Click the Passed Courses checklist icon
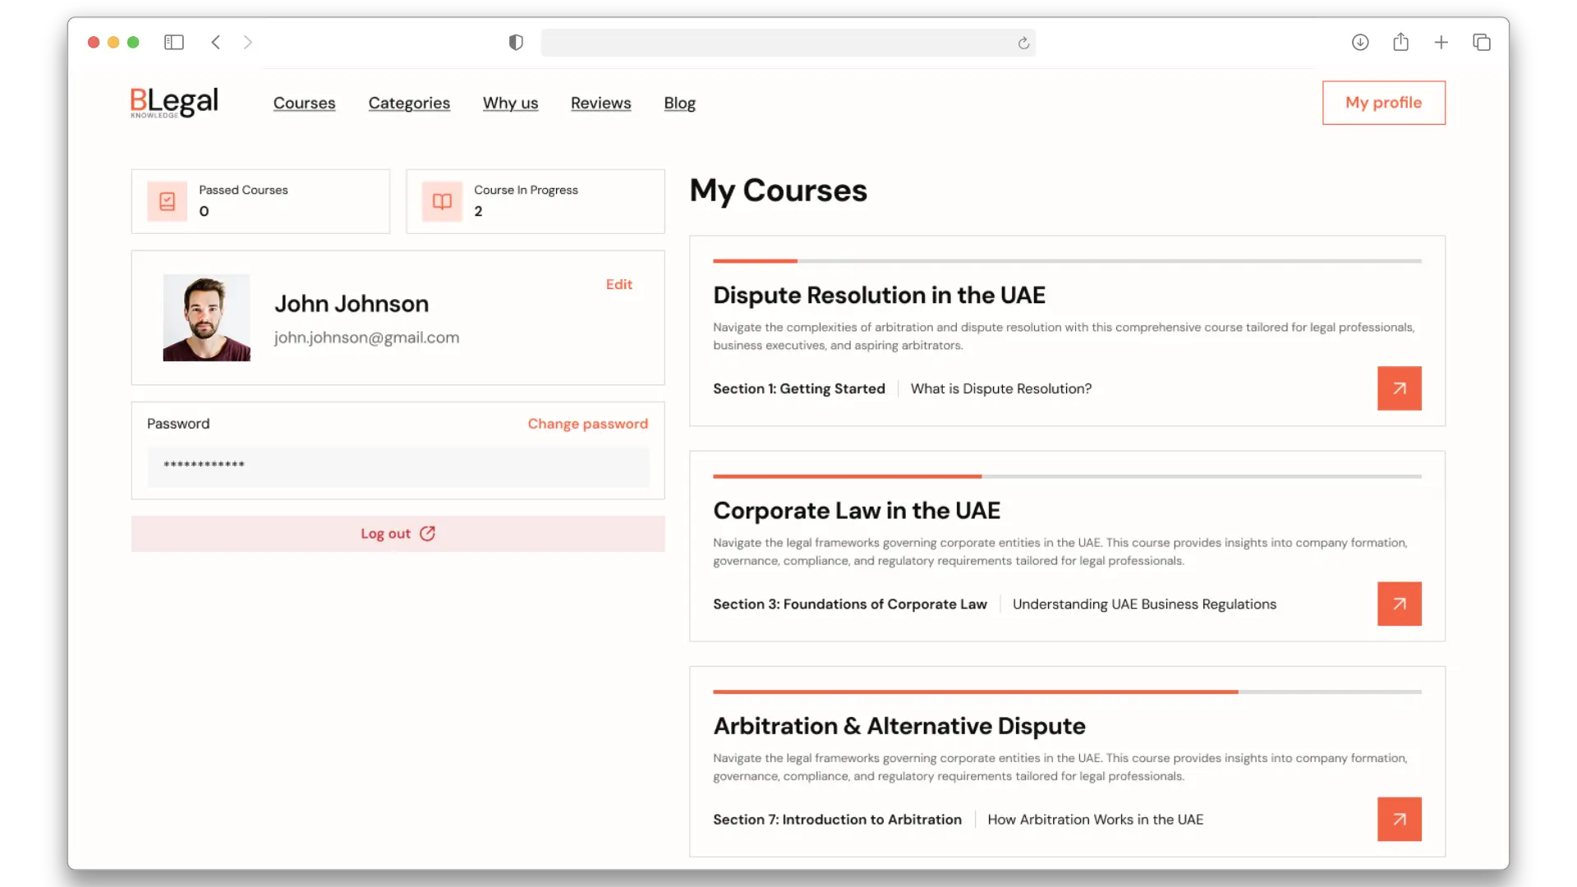The image size is (1577, 887). point(167,201)
